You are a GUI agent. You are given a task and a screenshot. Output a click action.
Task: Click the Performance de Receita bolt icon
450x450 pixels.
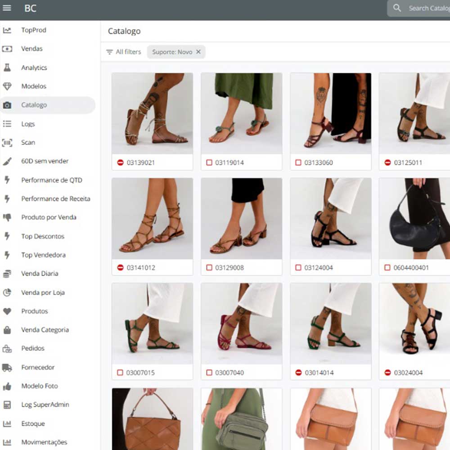[x=7, y=199]
